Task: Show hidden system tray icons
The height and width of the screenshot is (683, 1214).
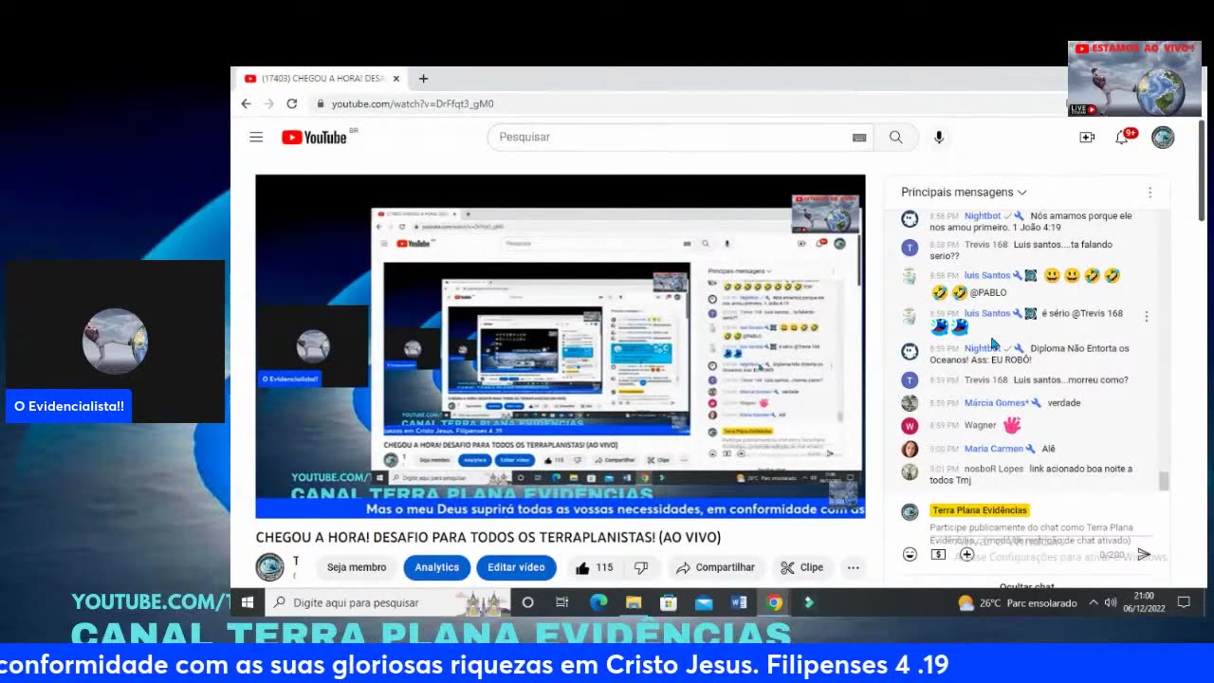Action: (1093, 602)
